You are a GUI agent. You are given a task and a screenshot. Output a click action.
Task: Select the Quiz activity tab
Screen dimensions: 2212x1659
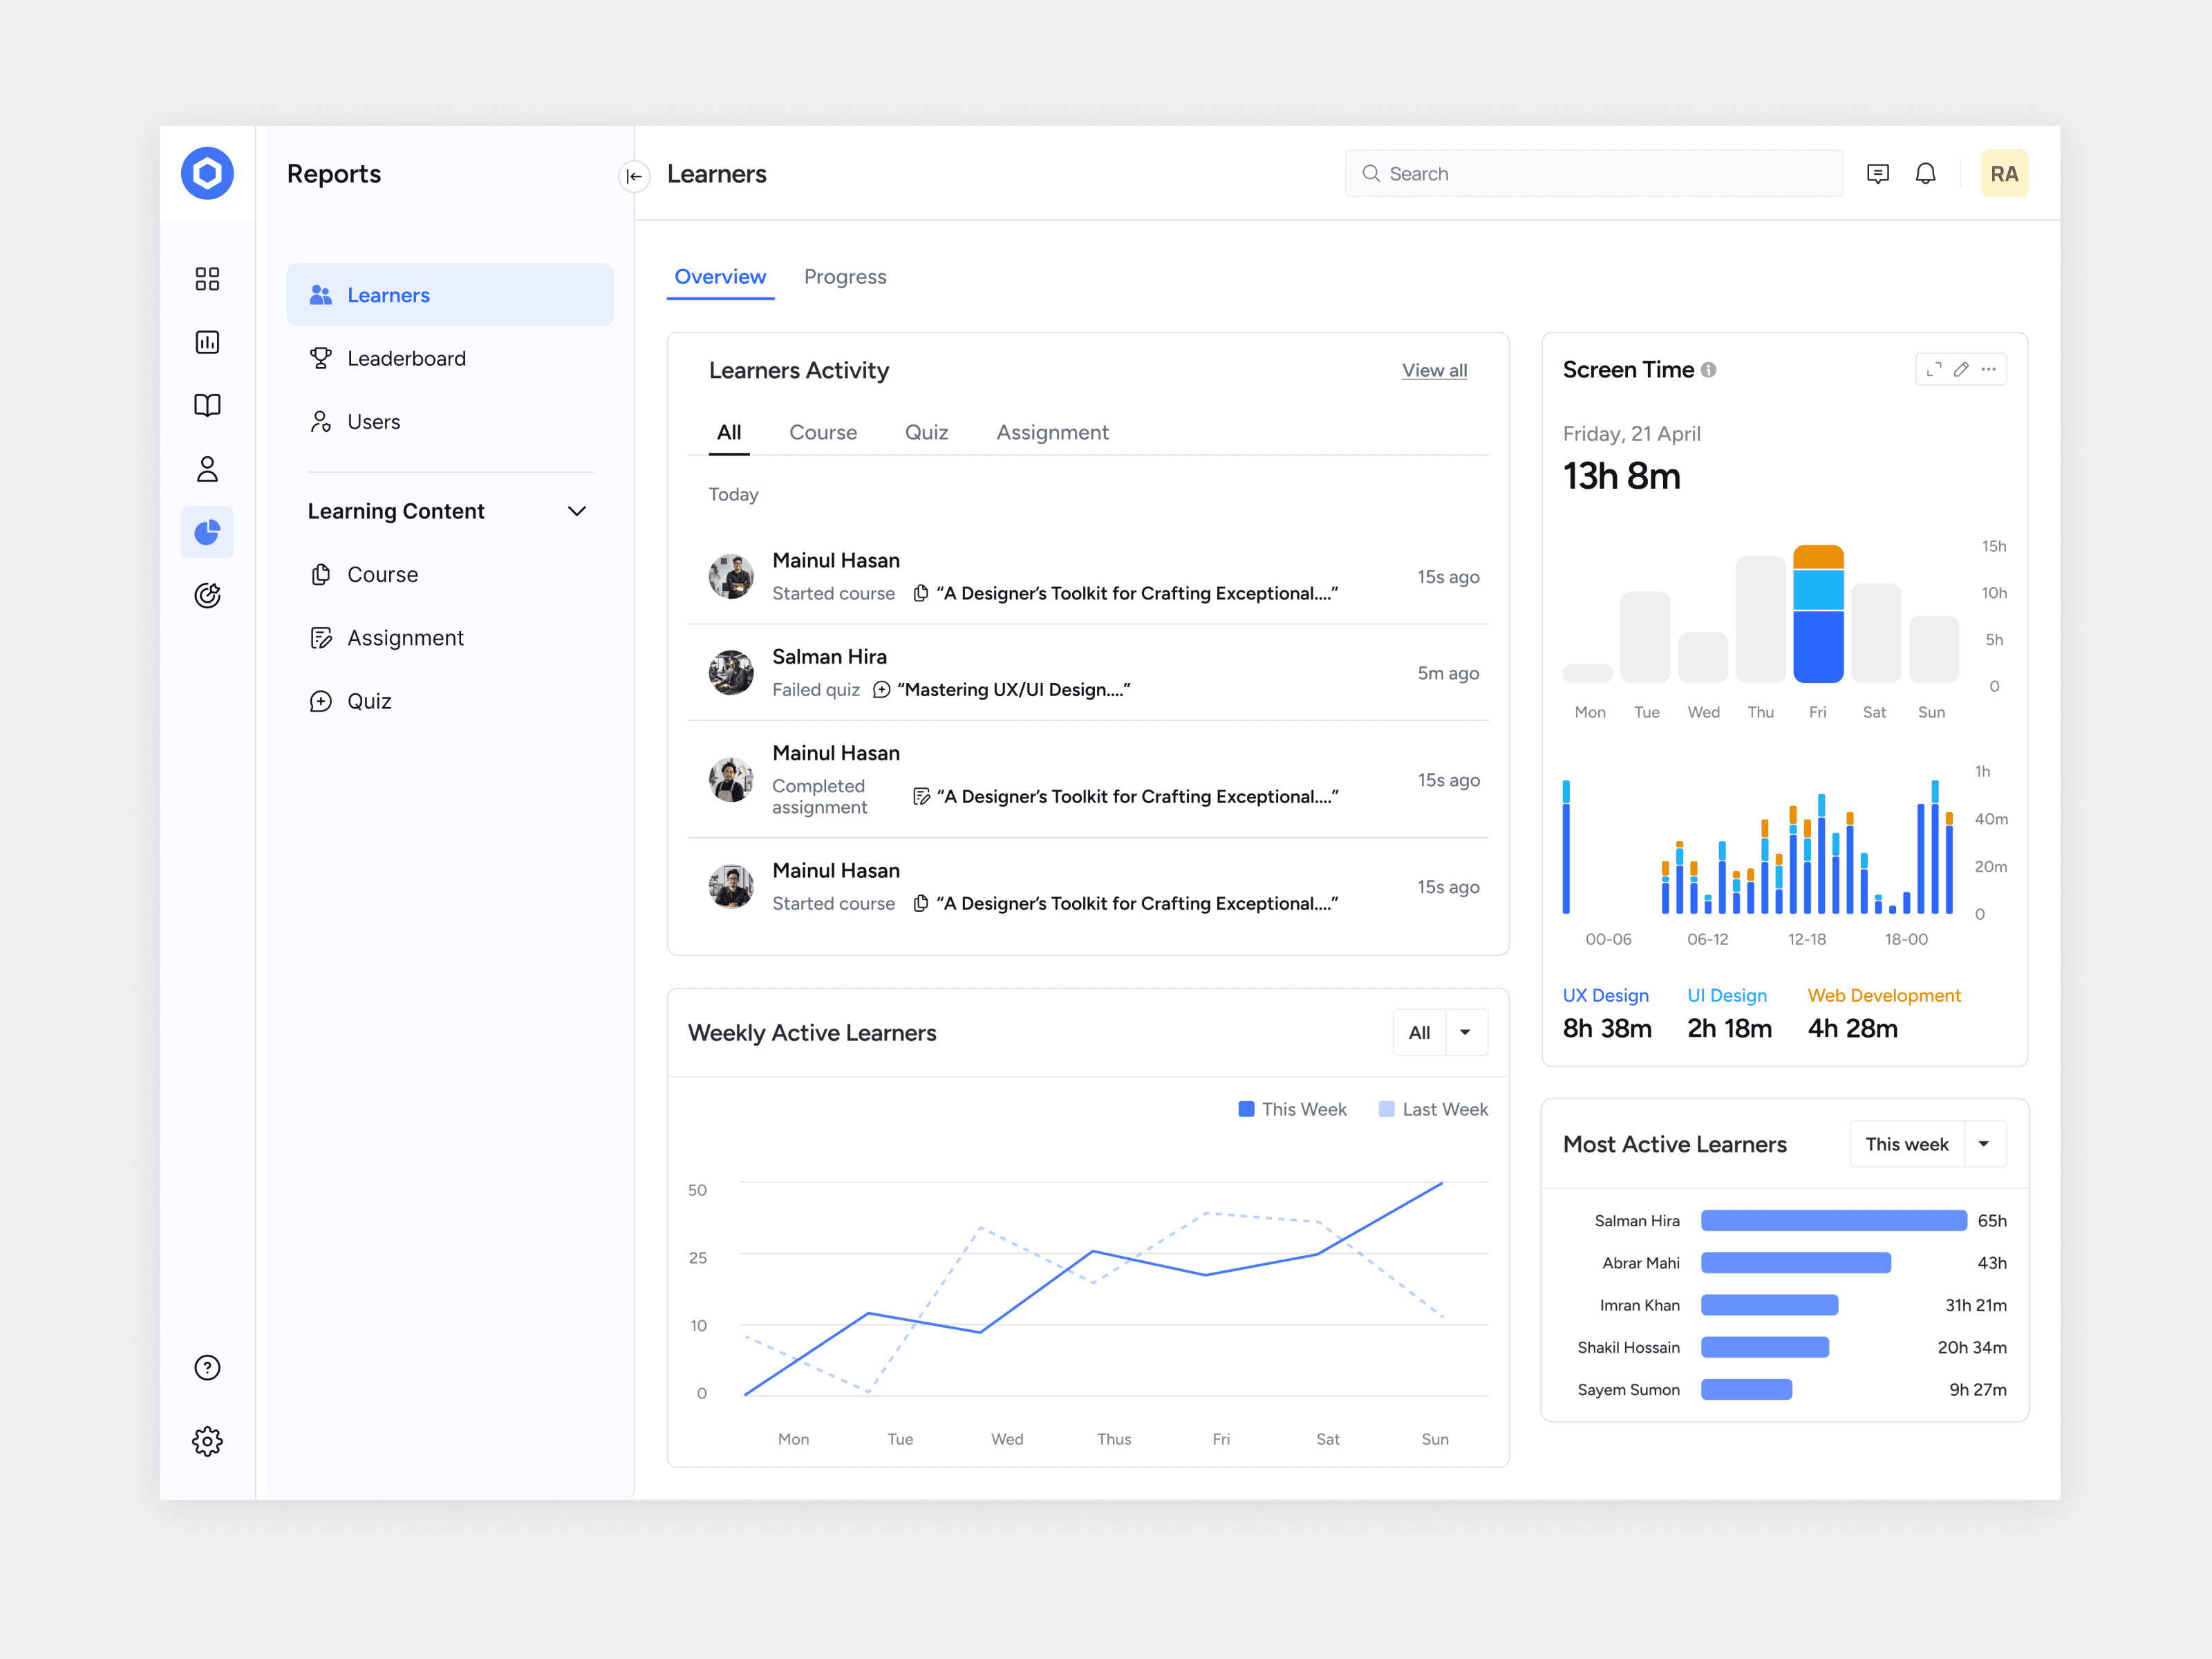pos(926,432)
